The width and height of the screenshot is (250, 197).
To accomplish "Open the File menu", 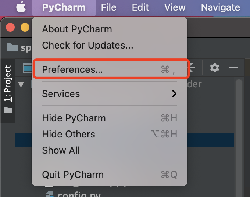I will [x=108, y=7].
